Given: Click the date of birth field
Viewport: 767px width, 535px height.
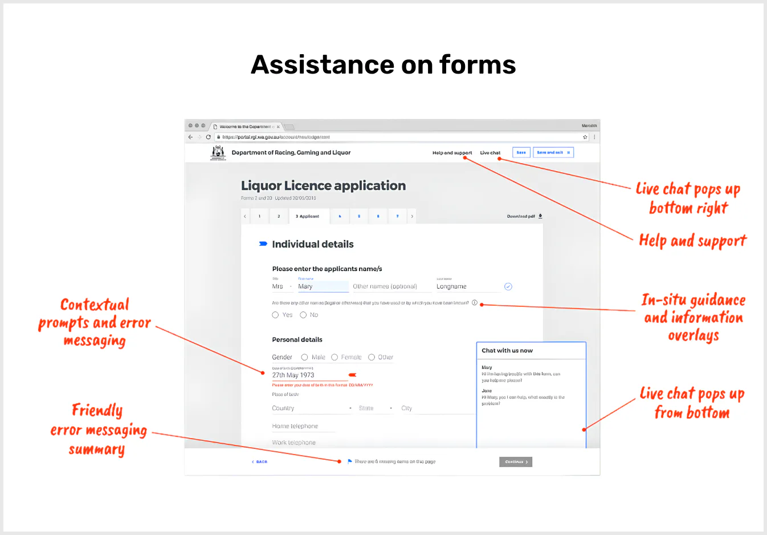Looking at the screenshot, I should [x=309, y=375].
